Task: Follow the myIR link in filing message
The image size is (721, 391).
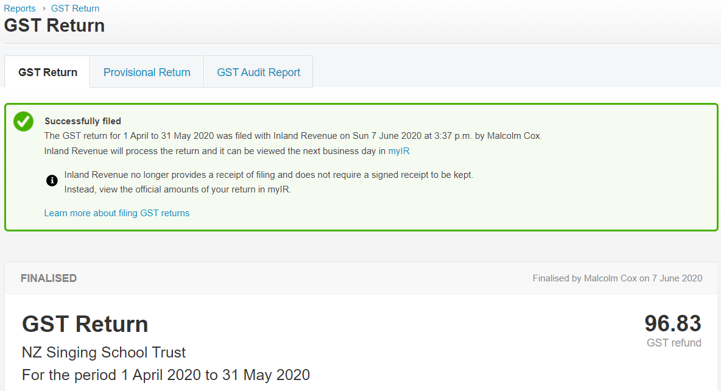Action: pos(399,150)
